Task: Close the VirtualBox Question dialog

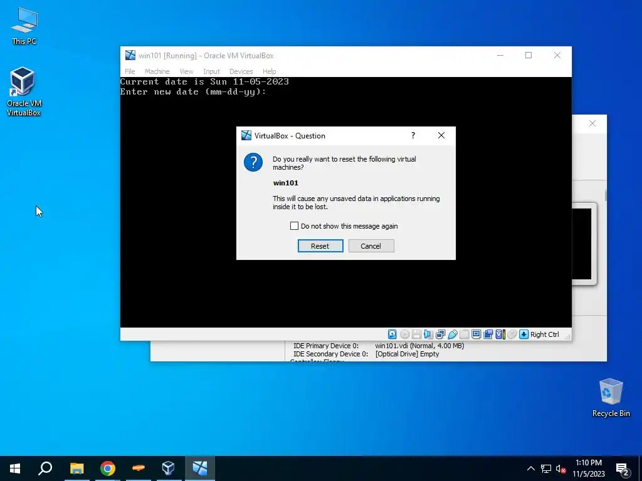Action: pos(441,135)
